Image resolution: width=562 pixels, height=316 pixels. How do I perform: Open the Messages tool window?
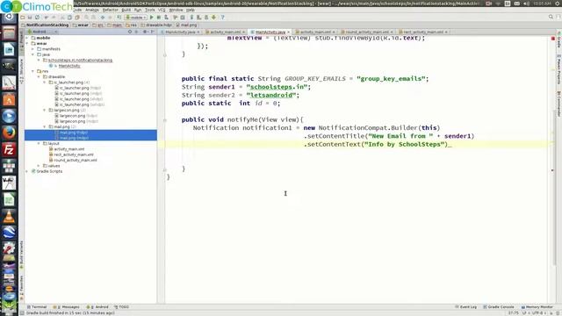[67, 307]
